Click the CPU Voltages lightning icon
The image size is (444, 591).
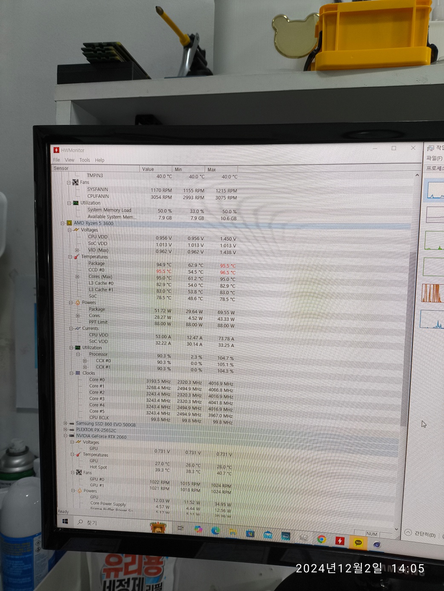(76, 230)
